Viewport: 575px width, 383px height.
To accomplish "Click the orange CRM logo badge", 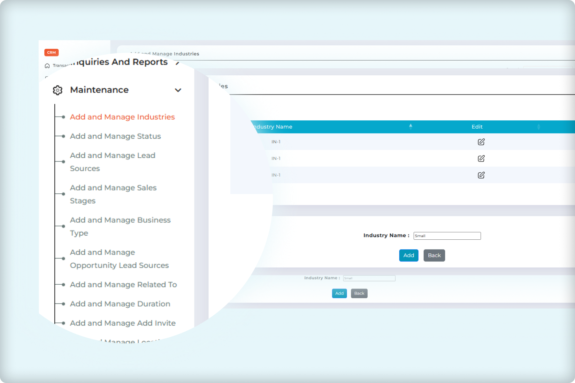I will pyautogui.click(x=51, y=52).
